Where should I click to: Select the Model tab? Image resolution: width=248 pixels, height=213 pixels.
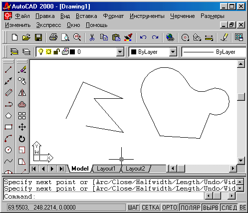pyautogui.click(x=80, y=169)
